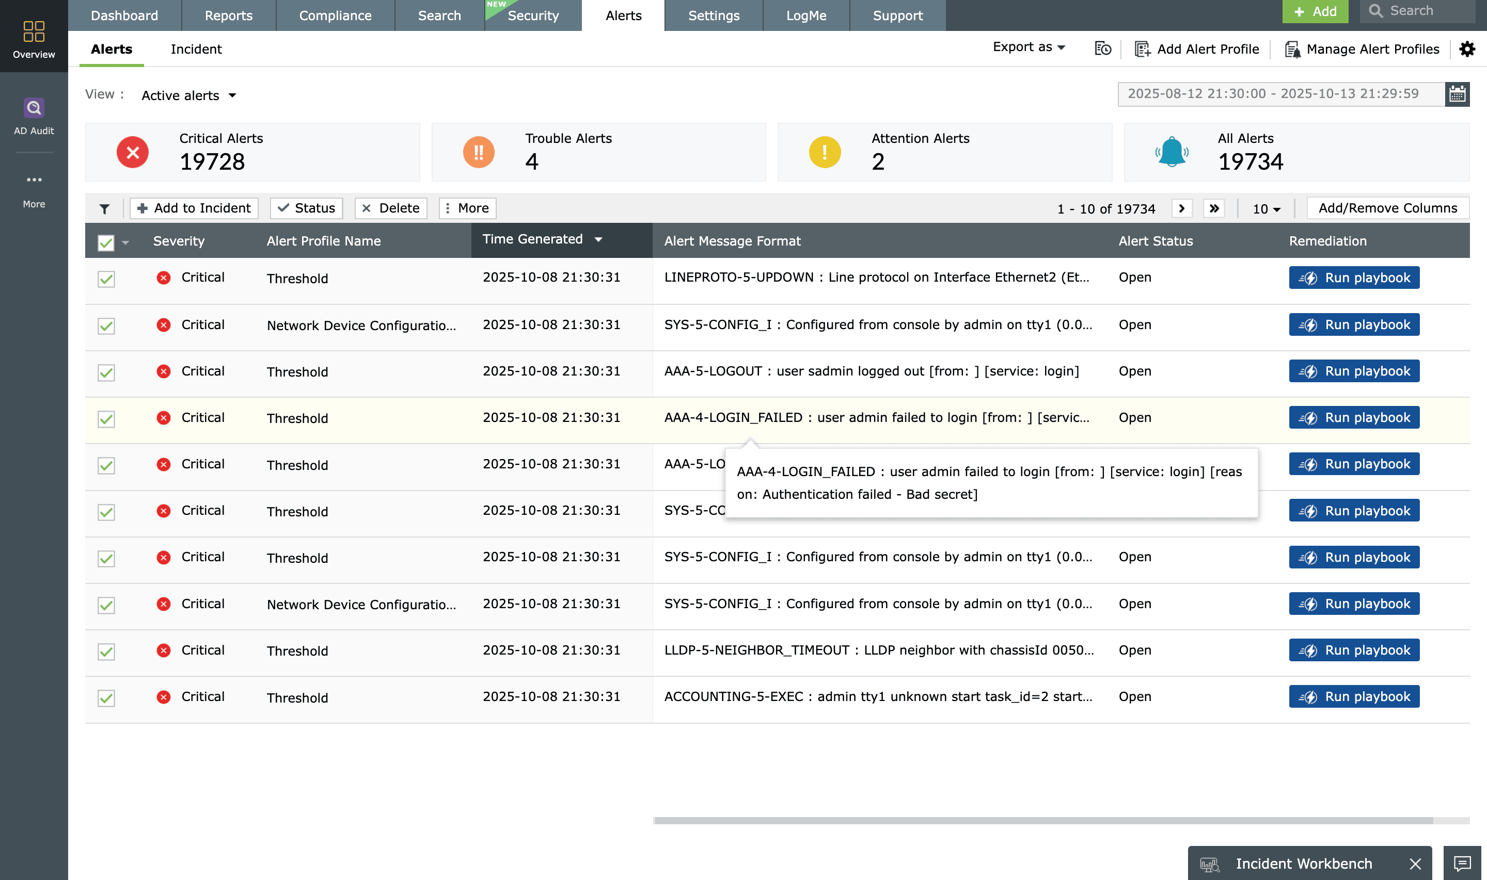Open the calendar date picker icon
The width and height of the screenshot is (1487, 880).
coord(1457,94)
